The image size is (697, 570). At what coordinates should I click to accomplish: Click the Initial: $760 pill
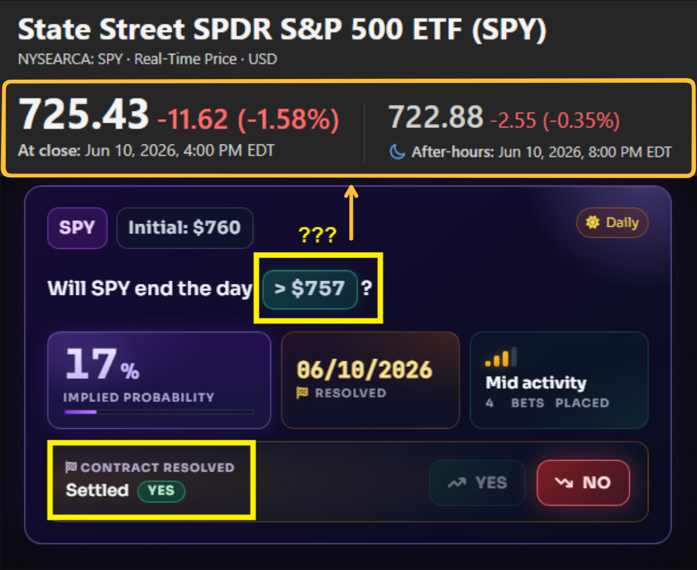coord(185,228)
